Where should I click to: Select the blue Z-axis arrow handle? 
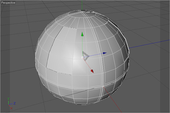point(105,53)
